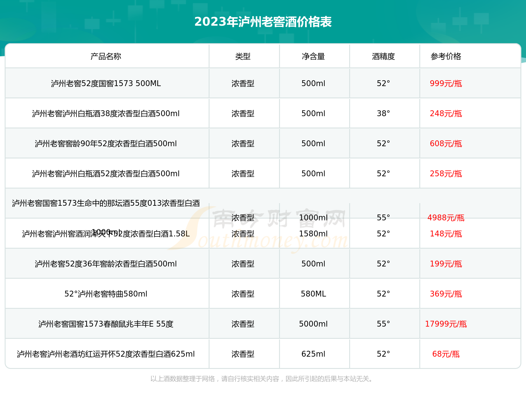Click the price 17999元/瓶

coord(446,324)
